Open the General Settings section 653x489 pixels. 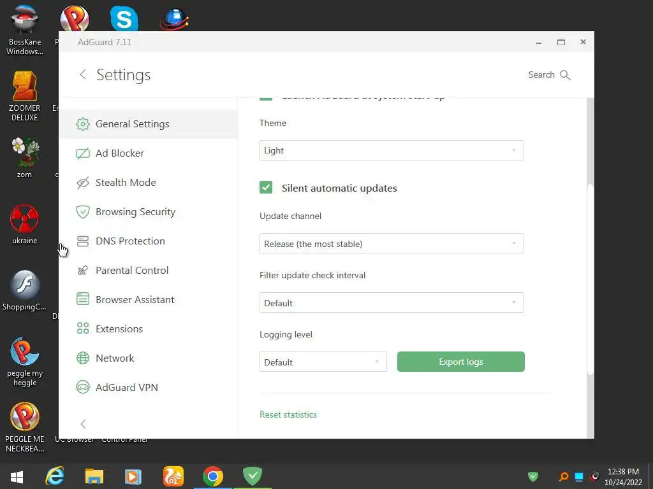tap(148, 124)
